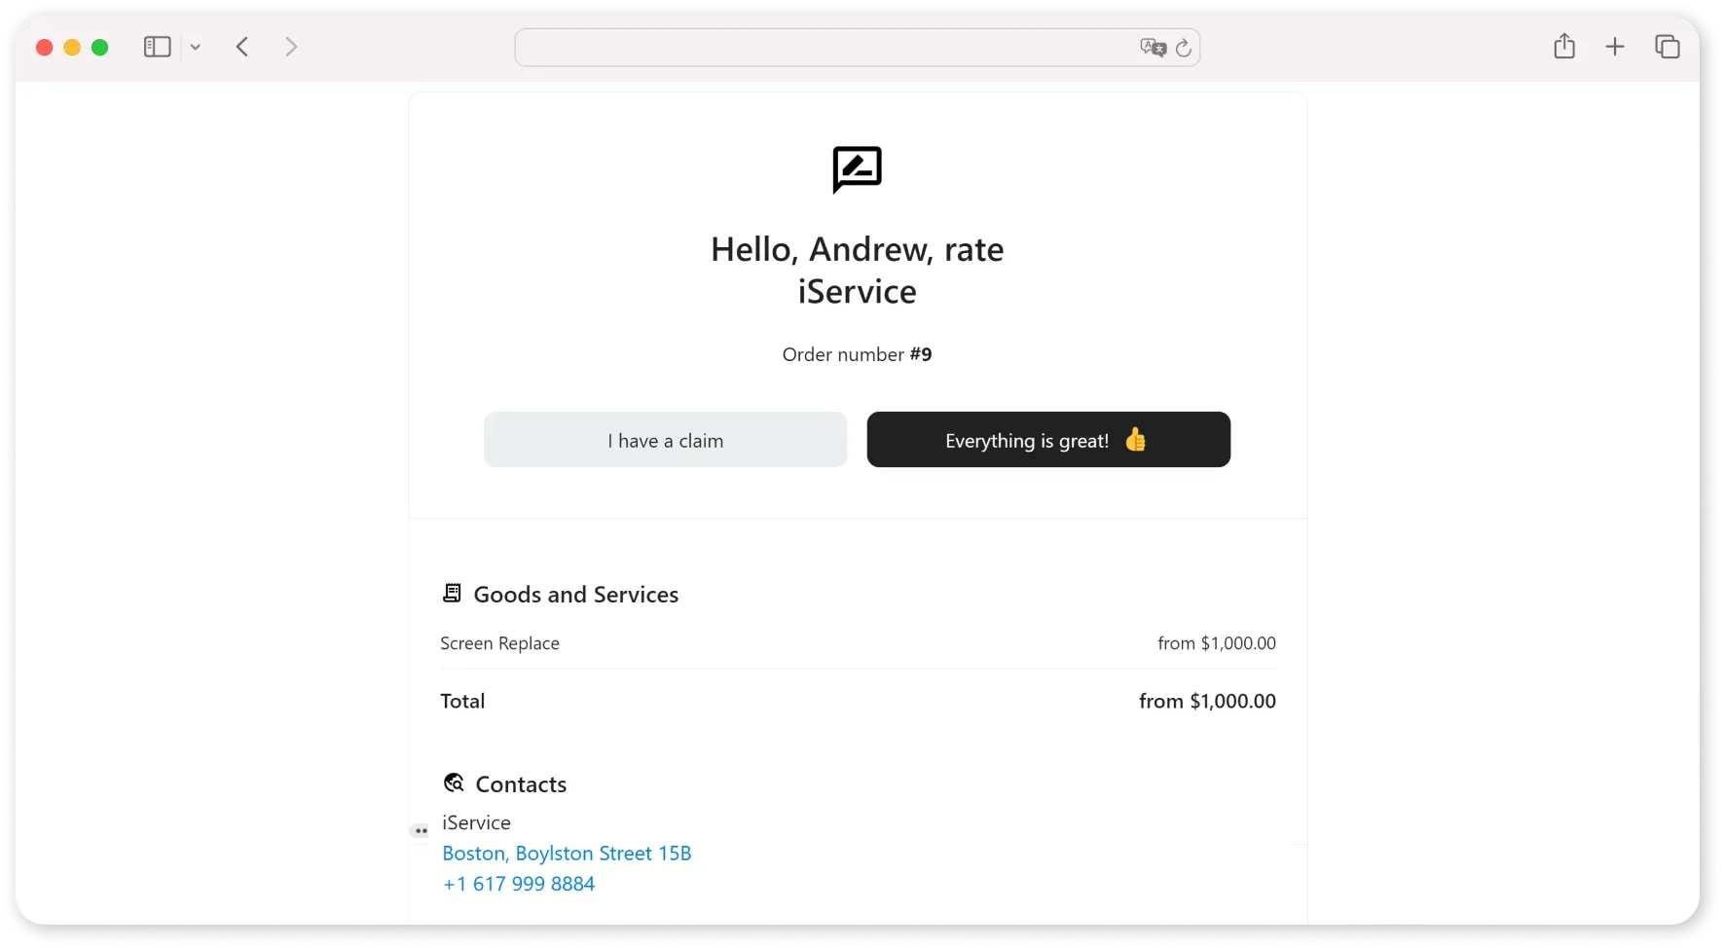Show the tab overview

(x=1668, y=47)
